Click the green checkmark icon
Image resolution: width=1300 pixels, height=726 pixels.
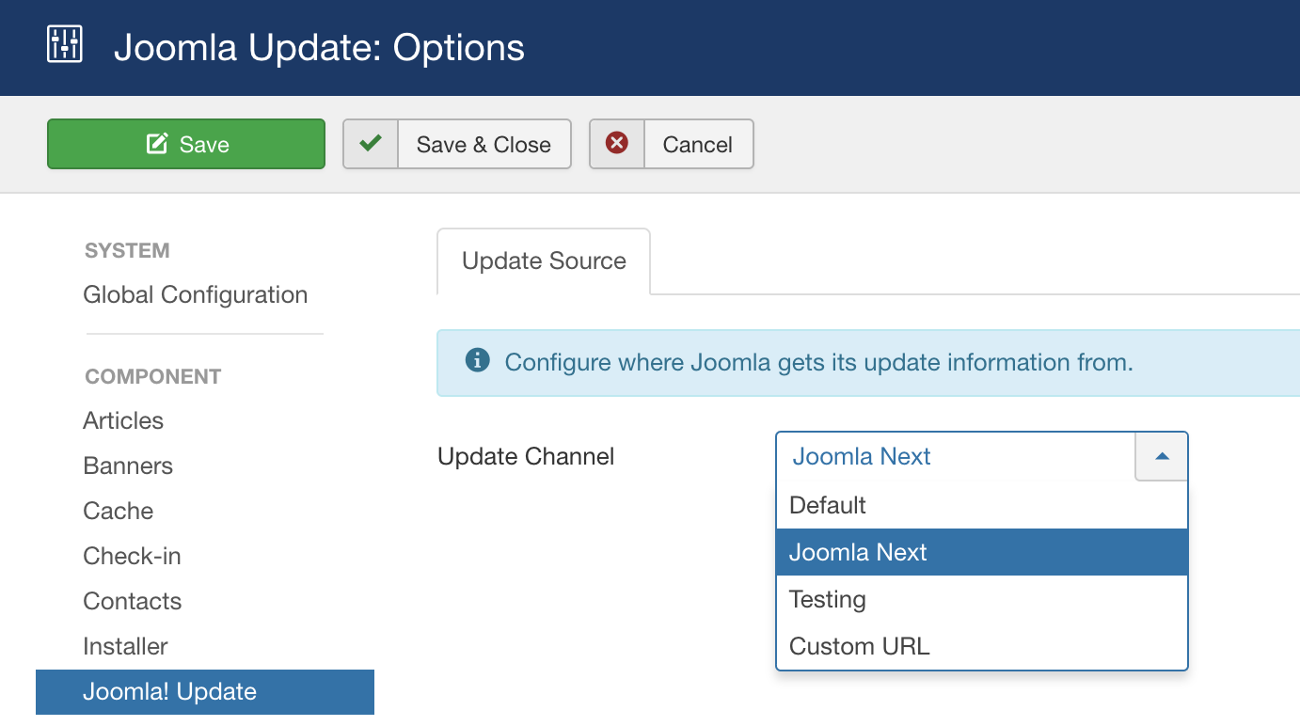click(371, 144)
